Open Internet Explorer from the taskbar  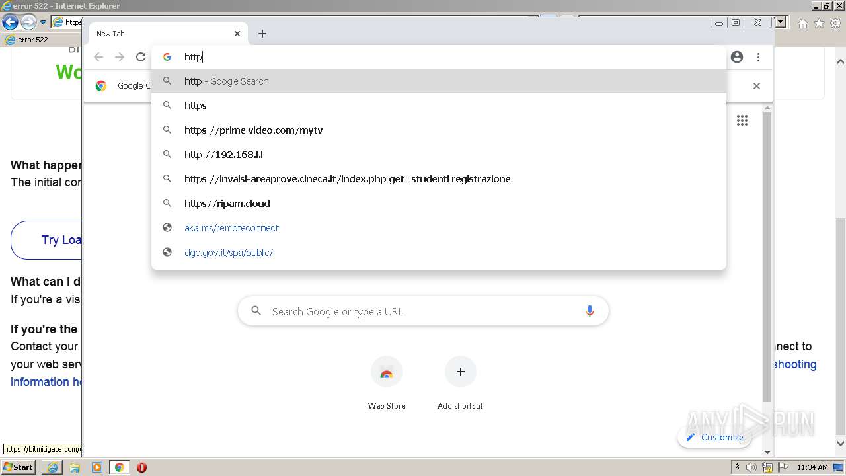[52, 467]
